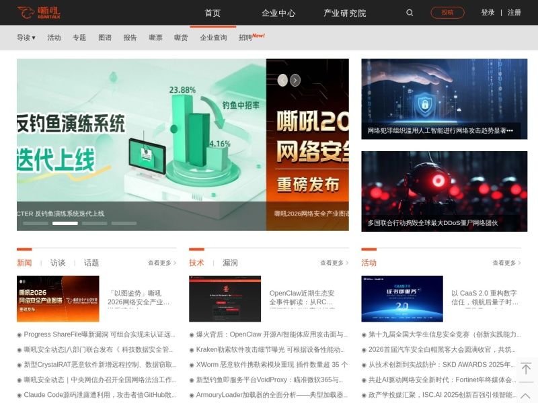
Task: Select the active second carousel indicator bar
Action: [65, 223]
